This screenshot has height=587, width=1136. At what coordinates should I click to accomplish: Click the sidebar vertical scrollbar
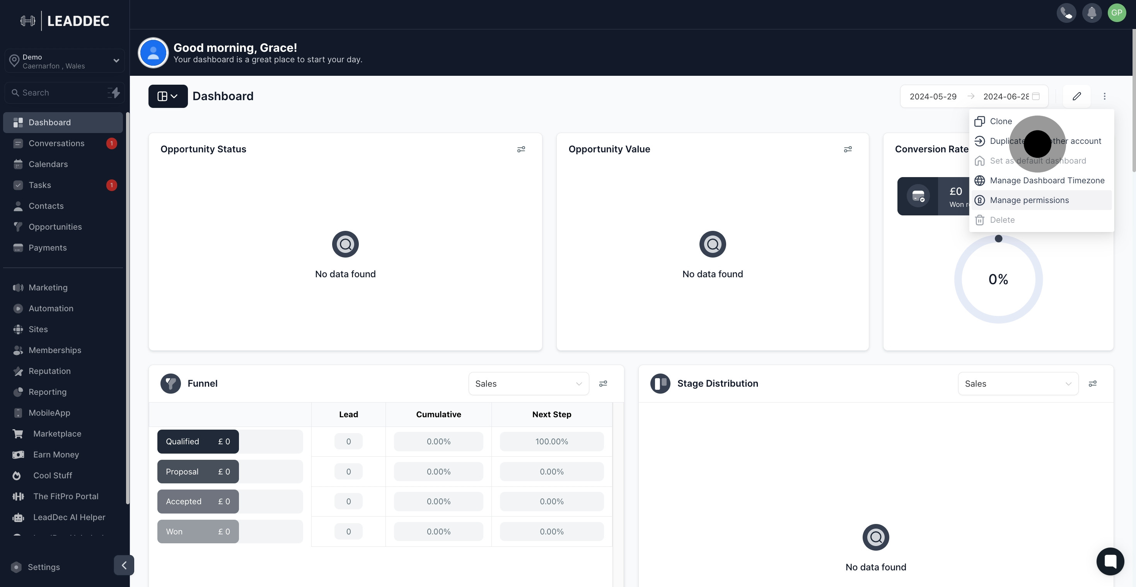[128, 307]
